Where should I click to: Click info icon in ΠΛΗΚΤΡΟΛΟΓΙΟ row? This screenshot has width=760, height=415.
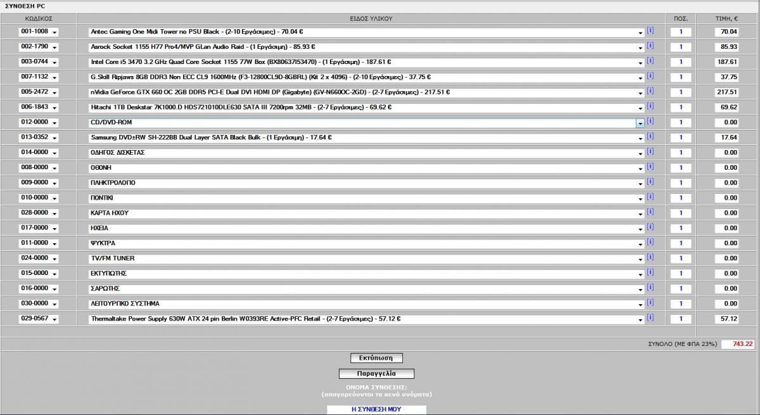click(650, 182)
